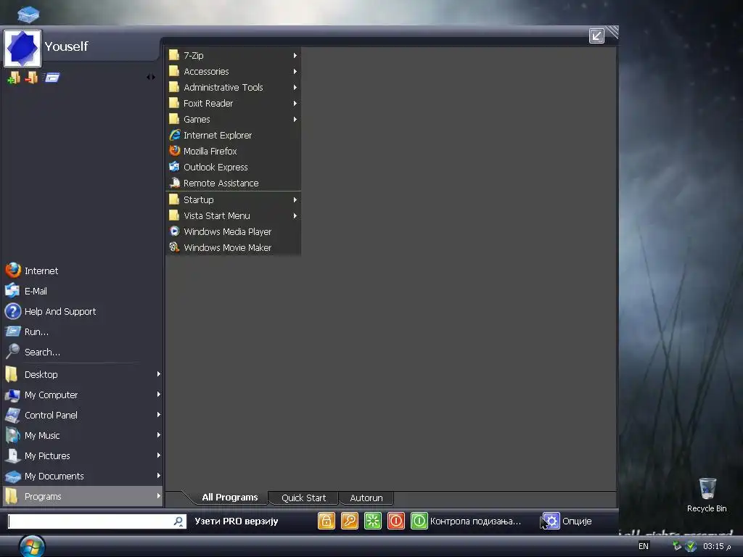This screenshot has height=557, width=743.
Task: Click the green power icon before Контрола подизања
Action: coord(419,521)
